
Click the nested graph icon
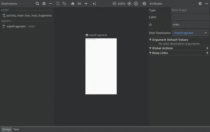(64, 4)
